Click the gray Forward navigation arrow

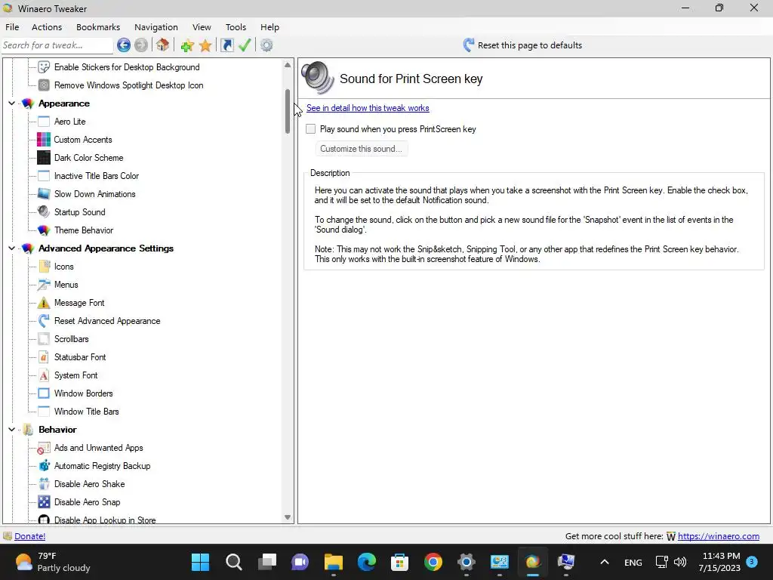click(x=141, y=45)
